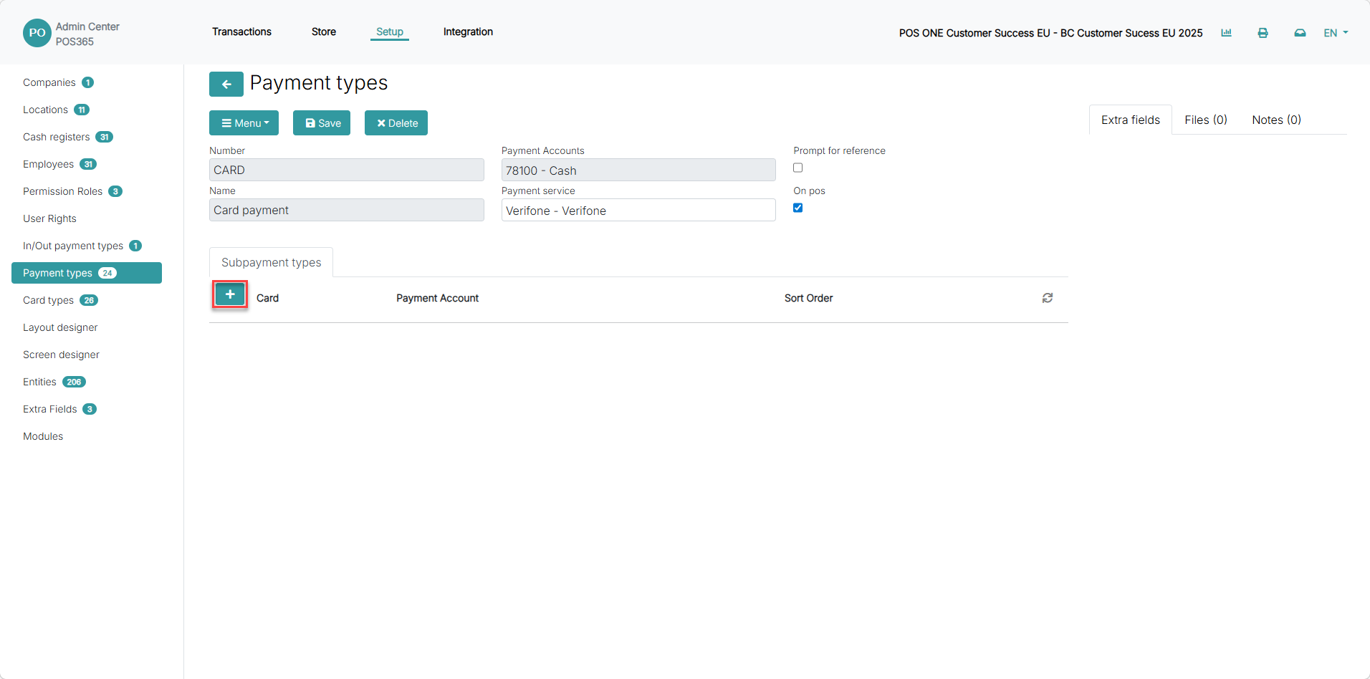Refresh the subpayment types list
Screen dimensions: 1370x679
(1047, 298)
